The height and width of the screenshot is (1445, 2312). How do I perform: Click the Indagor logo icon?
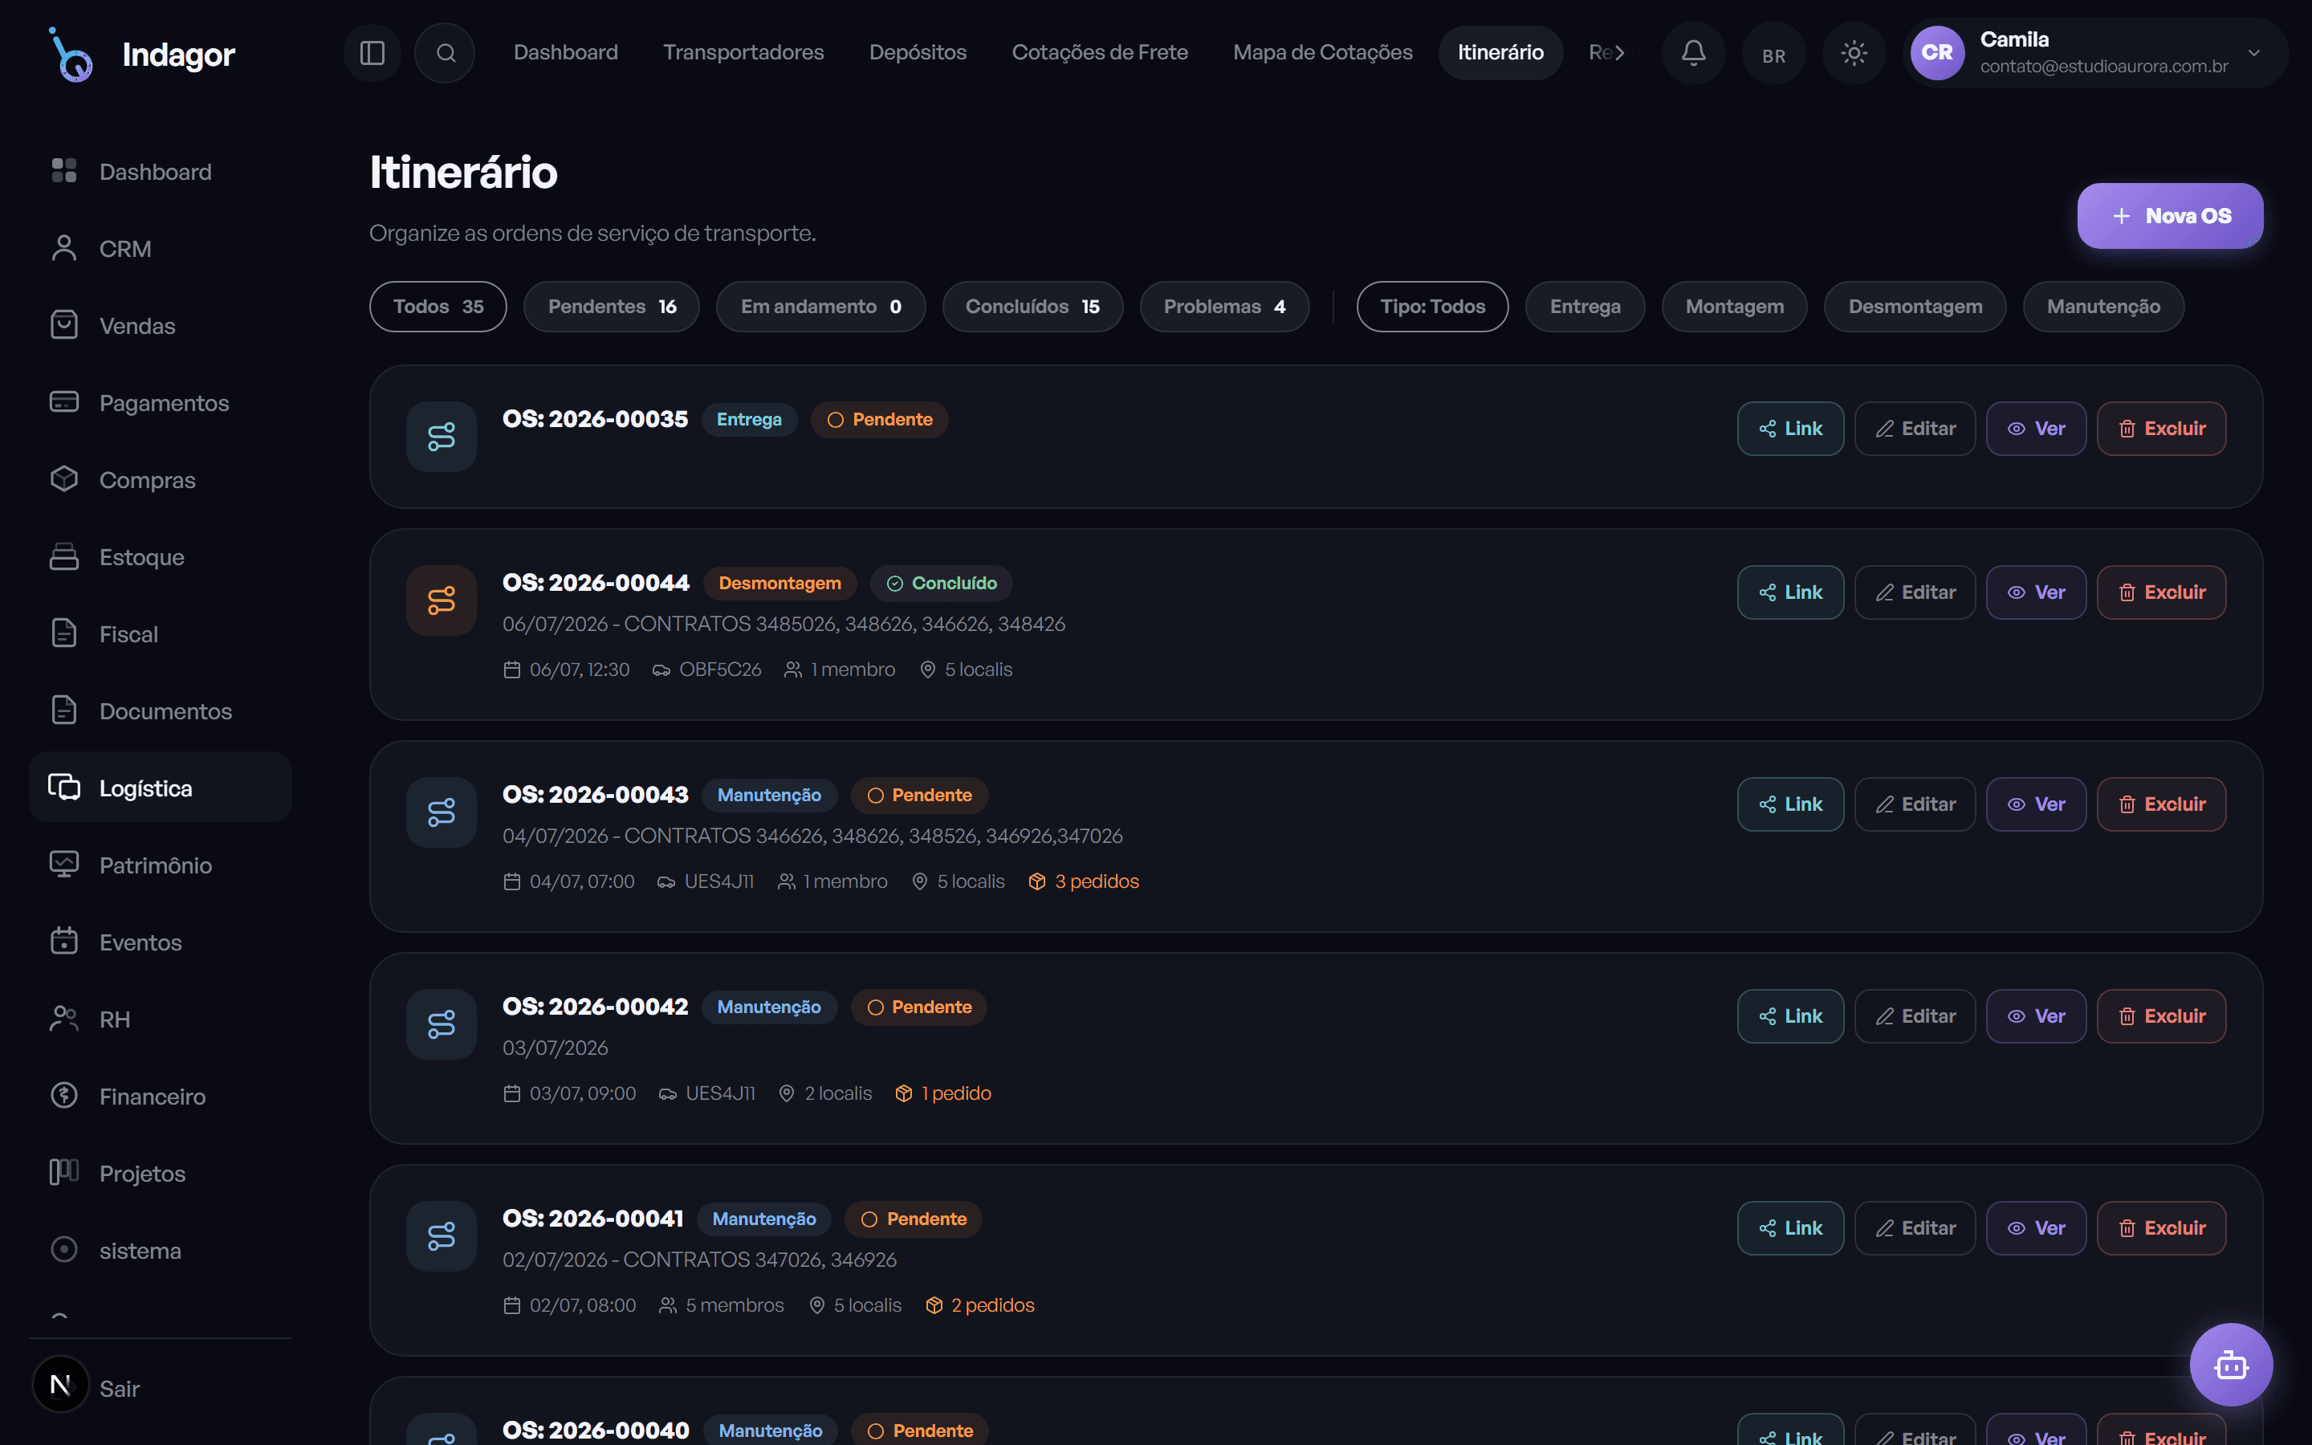coord(71,55)
